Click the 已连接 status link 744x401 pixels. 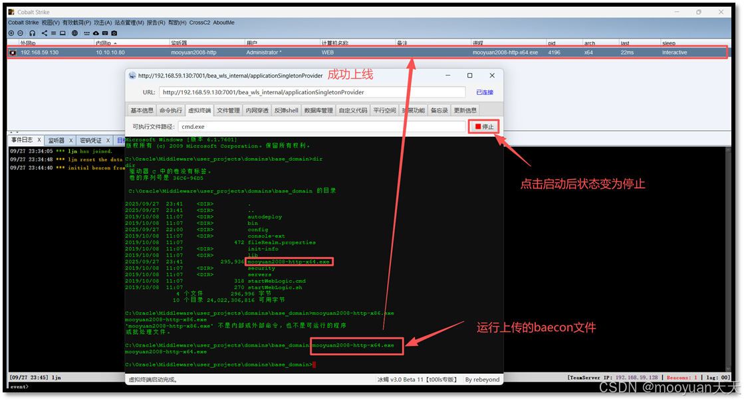[x=485, y=92]
